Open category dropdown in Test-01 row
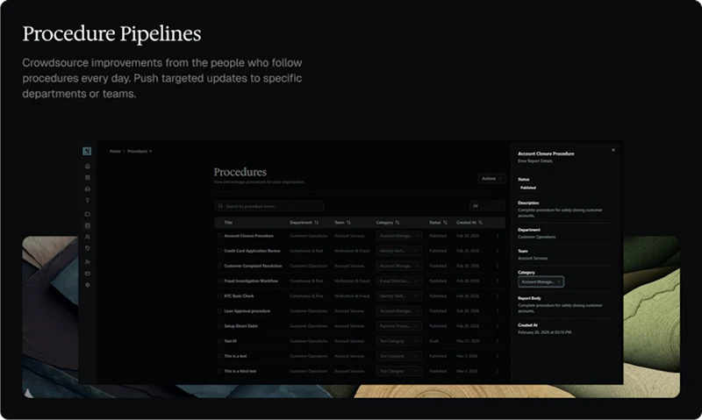 click(399, 341)
